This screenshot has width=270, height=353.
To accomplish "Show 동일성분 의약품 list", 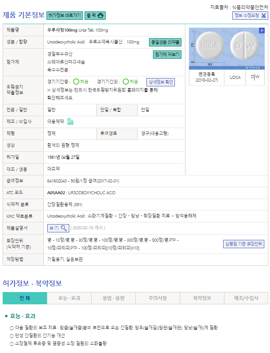I will pos(166,43).
